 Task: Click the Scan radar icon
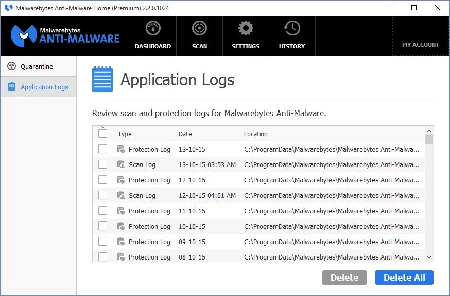tap(199, 28)
